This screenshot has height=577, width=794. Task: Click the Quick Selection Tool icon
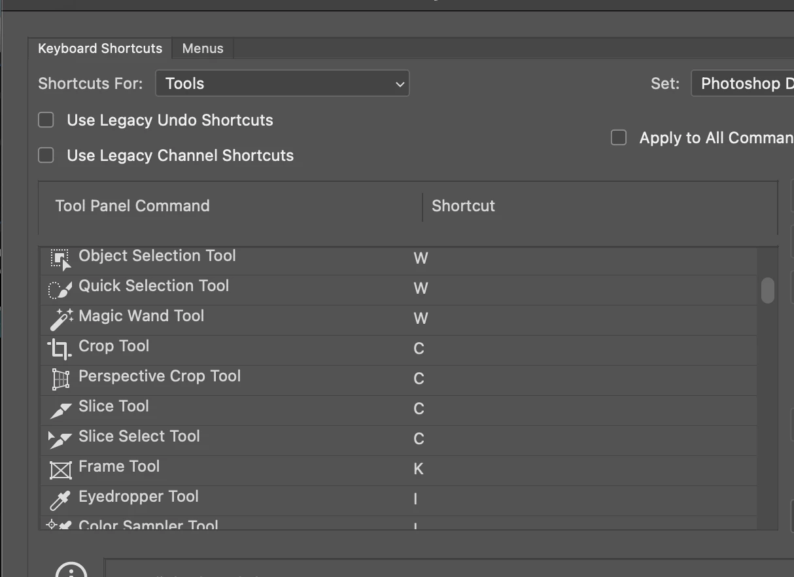click(60, 289)
